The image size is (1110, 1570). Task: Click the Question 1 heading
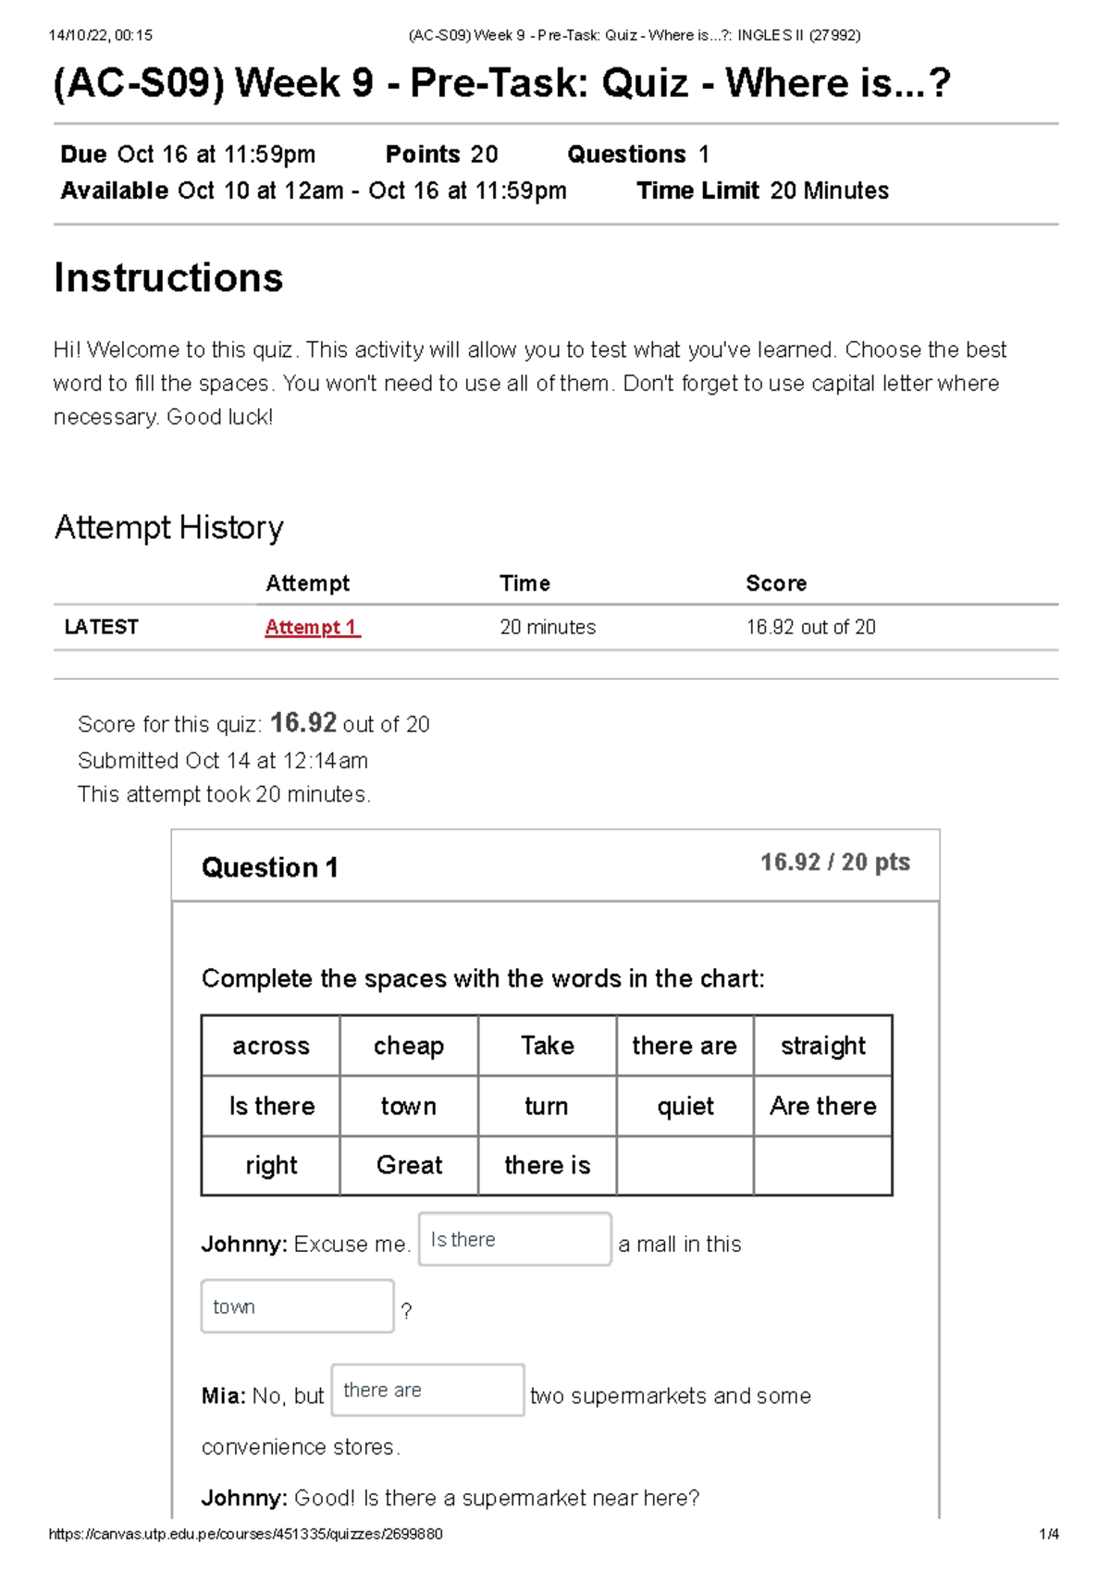click(x=270, y=867)
